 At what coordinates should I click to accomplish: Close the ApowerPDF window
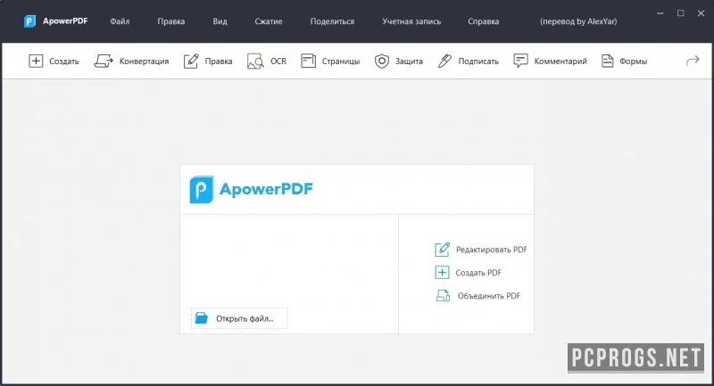[x=701, y=13]
